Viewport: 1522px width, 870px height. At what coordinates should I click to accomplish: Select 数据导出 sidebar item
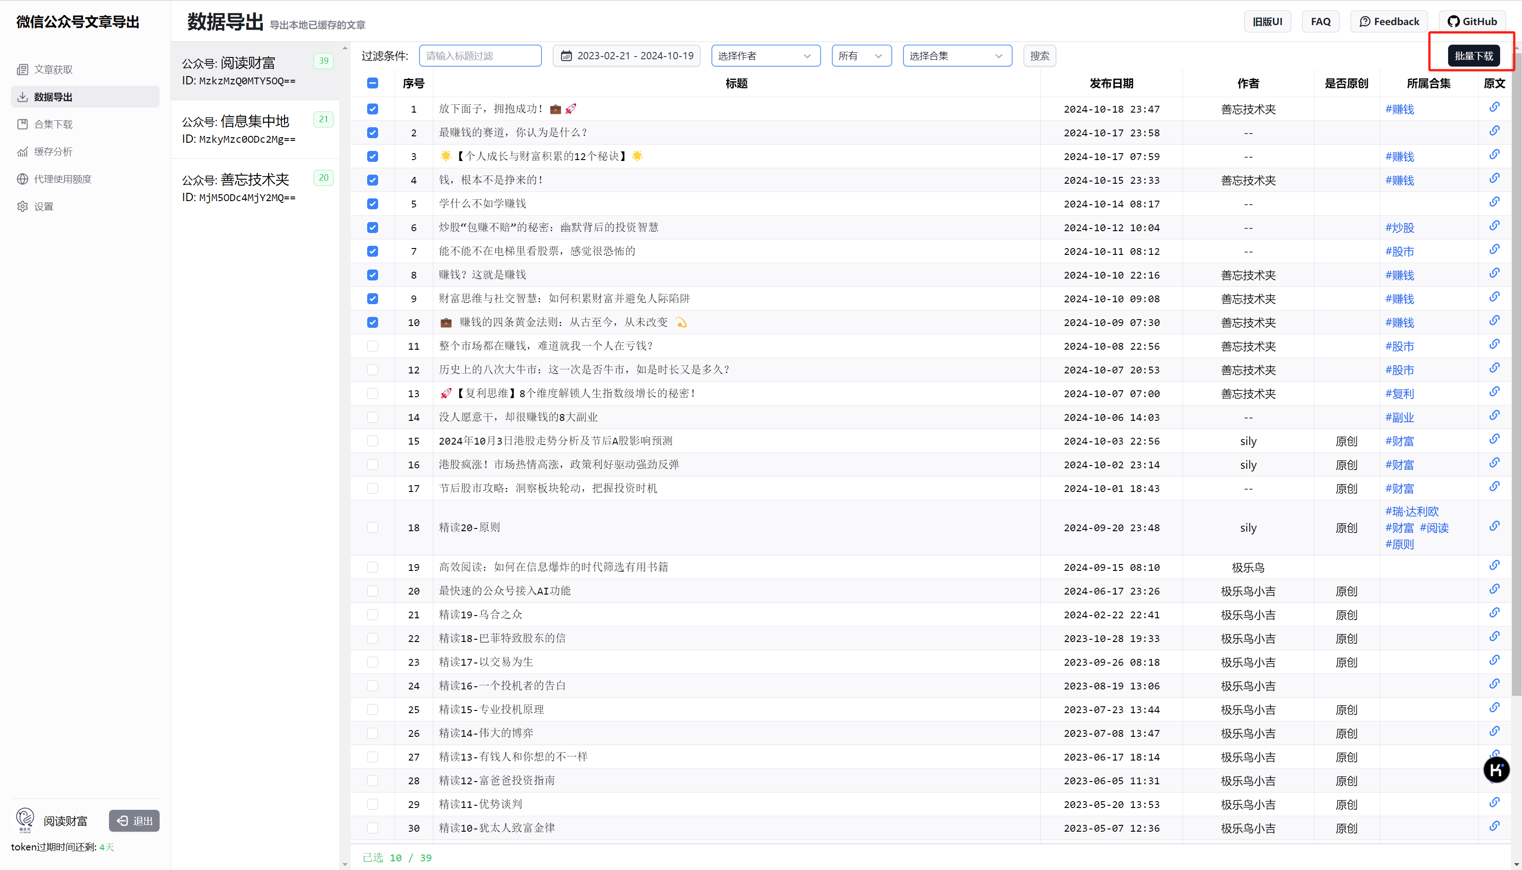[x=85, y=97]
